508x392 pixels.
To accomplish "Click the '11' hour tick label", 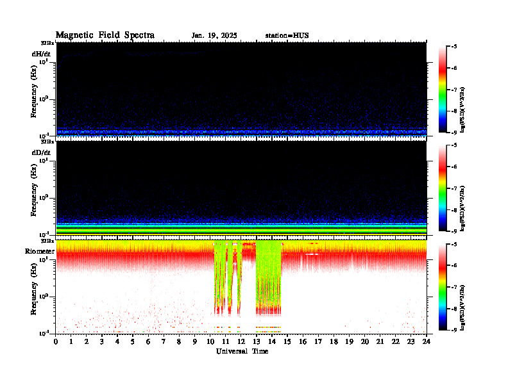I will pos(226,341).
